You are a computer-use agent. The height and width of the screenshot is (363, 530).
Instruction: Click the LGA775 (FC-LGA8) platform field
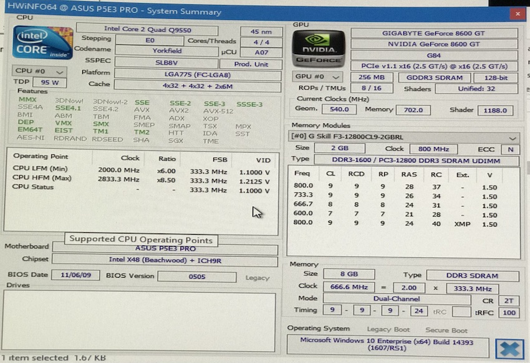198,75
